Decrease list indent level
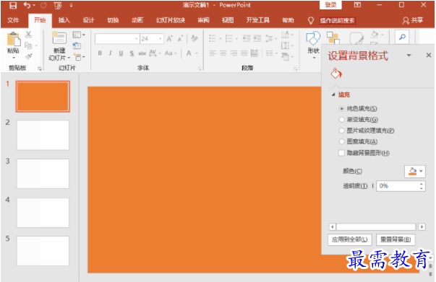Screen dimensions: 436x282 (247, 38)
